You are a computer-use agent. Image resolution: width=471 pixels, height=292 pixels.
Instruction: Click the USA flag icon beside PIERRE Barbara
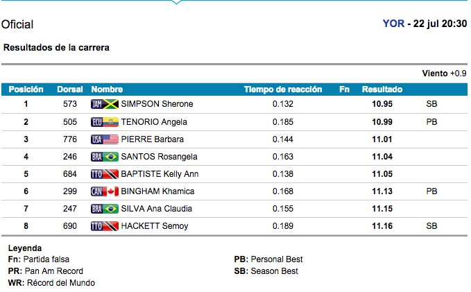pos(105,139)
